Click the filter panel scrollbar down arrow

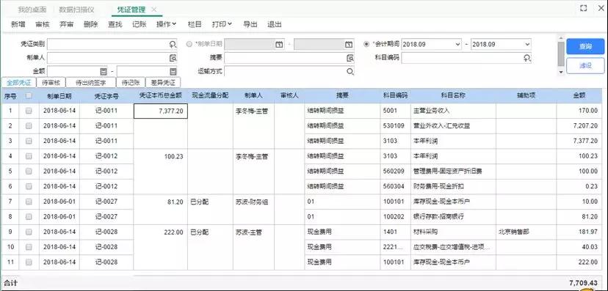pyautogui.click(x=561, y=72)
